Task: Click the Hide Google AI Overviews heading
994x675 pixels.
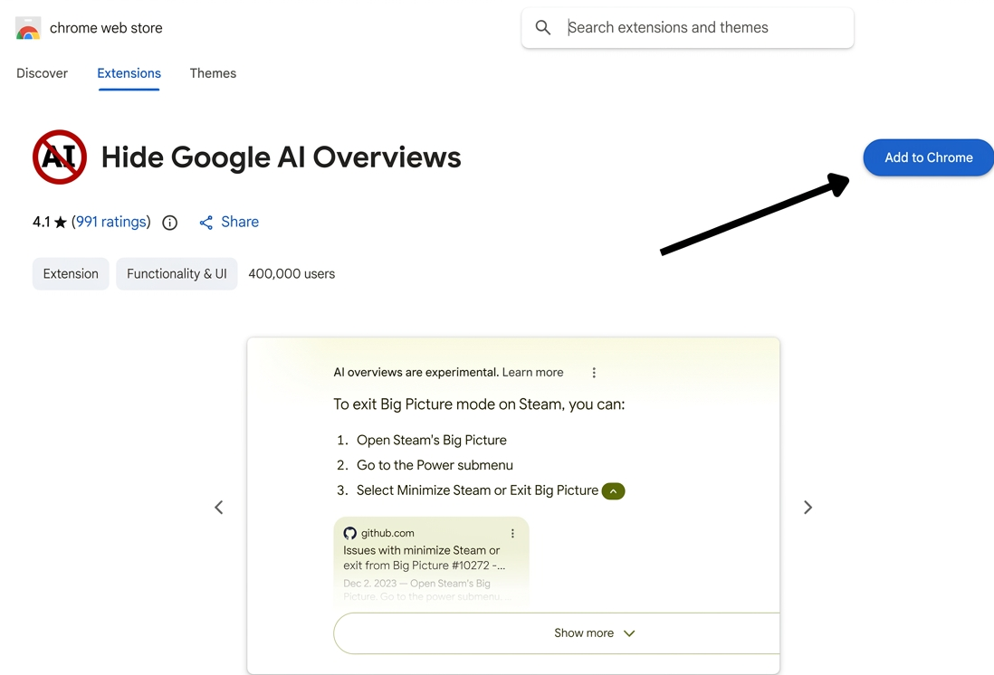Action: pyautogui.click(x=281, y=157)
